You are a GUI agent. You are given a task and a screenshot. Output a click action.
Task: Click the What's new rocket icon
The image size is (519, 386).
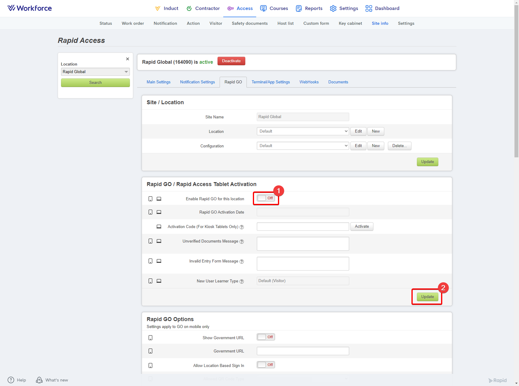pos(39,380)
